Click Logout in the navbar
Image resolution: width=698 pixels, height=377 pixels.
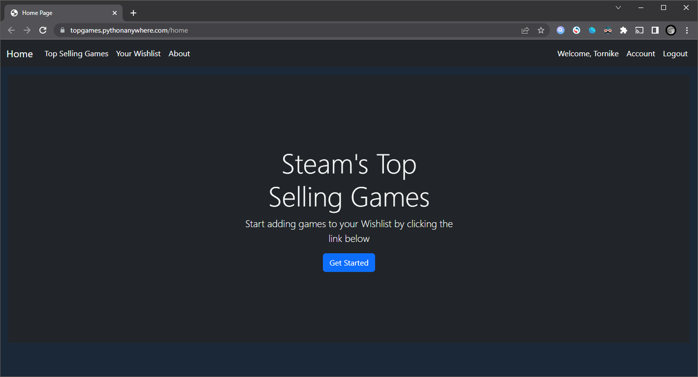(675, 53)
